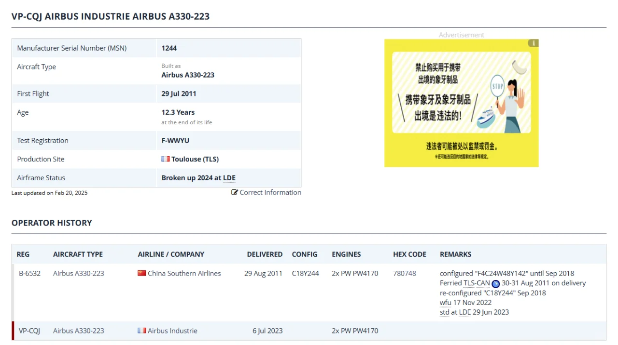Click the France flag beside Airbus Industrie
Image resolution: width=618 pixels, height=345 pixels.
[141, 331]
